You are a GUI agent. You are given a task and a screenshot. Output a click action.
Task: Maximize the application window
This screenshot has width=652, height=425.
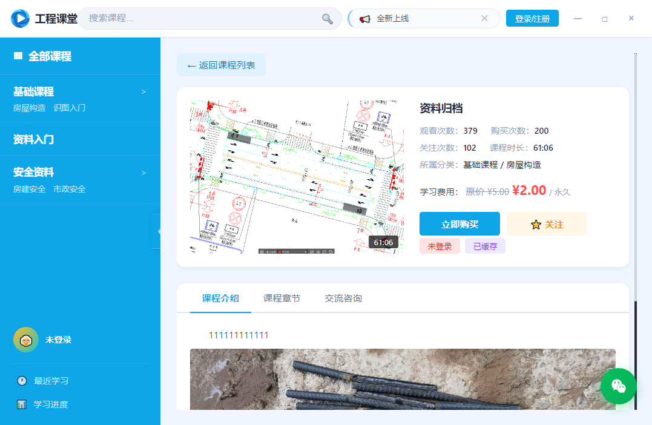[605, 19]
